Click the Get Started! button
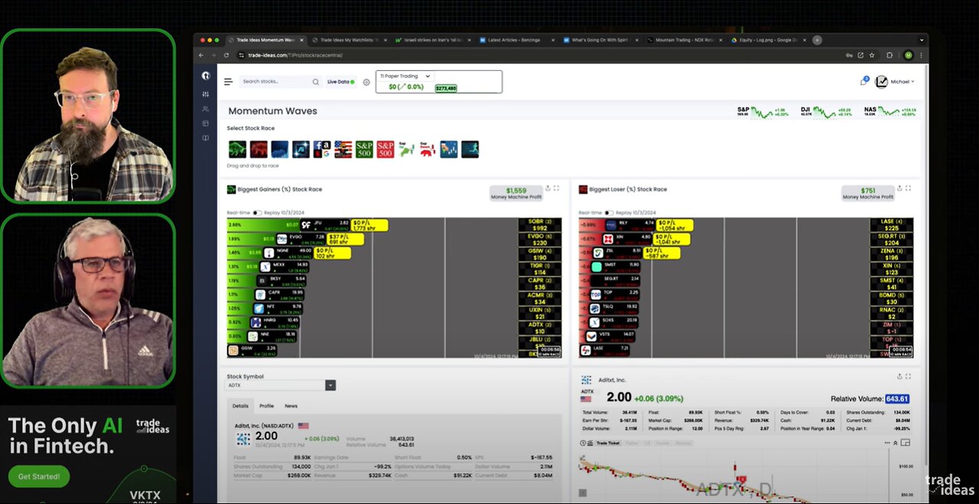The width and height of the screenshot is (979, 504). [x=39, y=477]
